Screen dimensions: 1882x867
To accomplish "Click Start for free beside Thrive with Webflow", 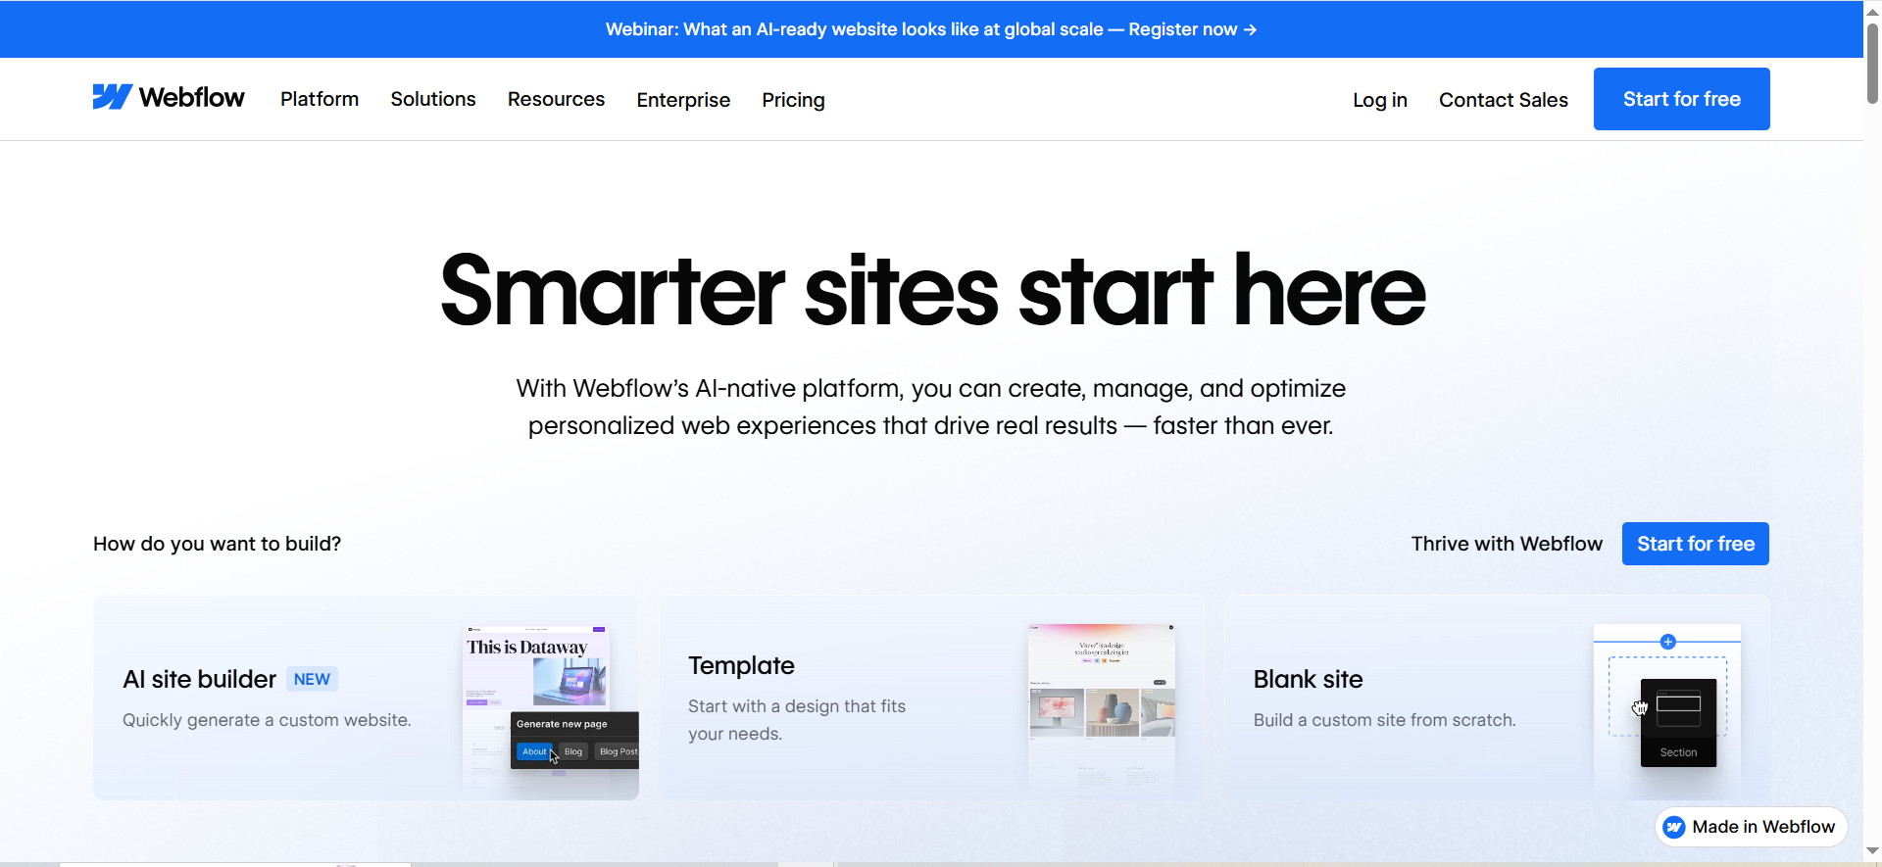I will [1696, 544].
